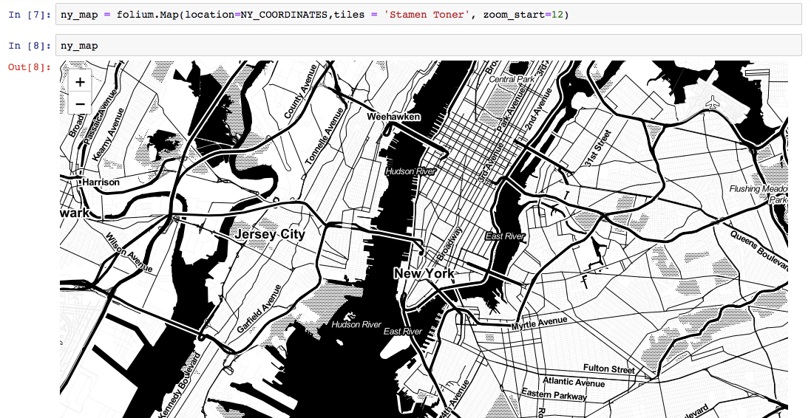Click the '31st Street' label in Queens
The height and width of the screenshot is (418, 811).
pyautogui.click(x=598, y=148)
